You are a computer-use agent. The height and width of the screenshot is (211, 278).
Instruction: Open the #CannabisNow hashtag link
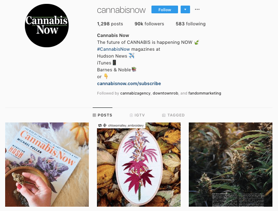pos(113,49)
